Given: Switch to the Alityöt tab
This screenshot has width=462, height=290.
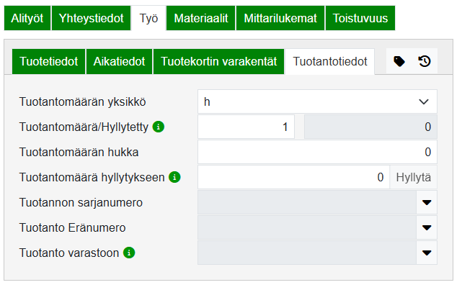Looking at the screenshot, I should click(x=28, y=18).
